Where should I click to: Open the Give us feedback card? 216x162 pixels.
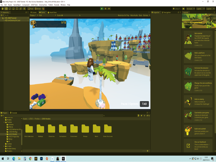(x=198, y=145)
